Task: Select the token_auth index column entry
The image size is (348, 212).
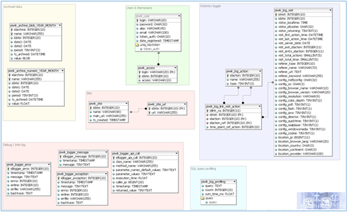Action: click(x=151, y=49)
